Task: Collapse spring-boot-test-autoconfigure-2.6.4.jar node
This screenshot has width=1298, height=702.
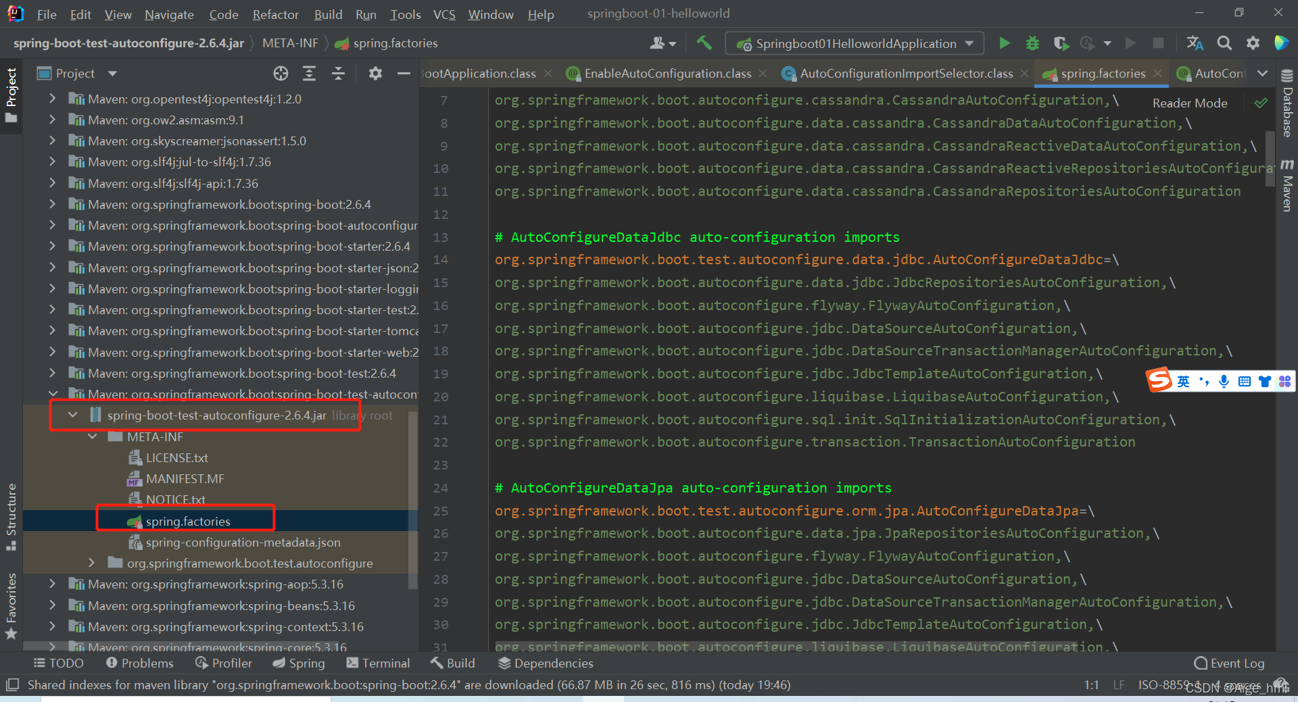Action: click(x=73, y=416)
